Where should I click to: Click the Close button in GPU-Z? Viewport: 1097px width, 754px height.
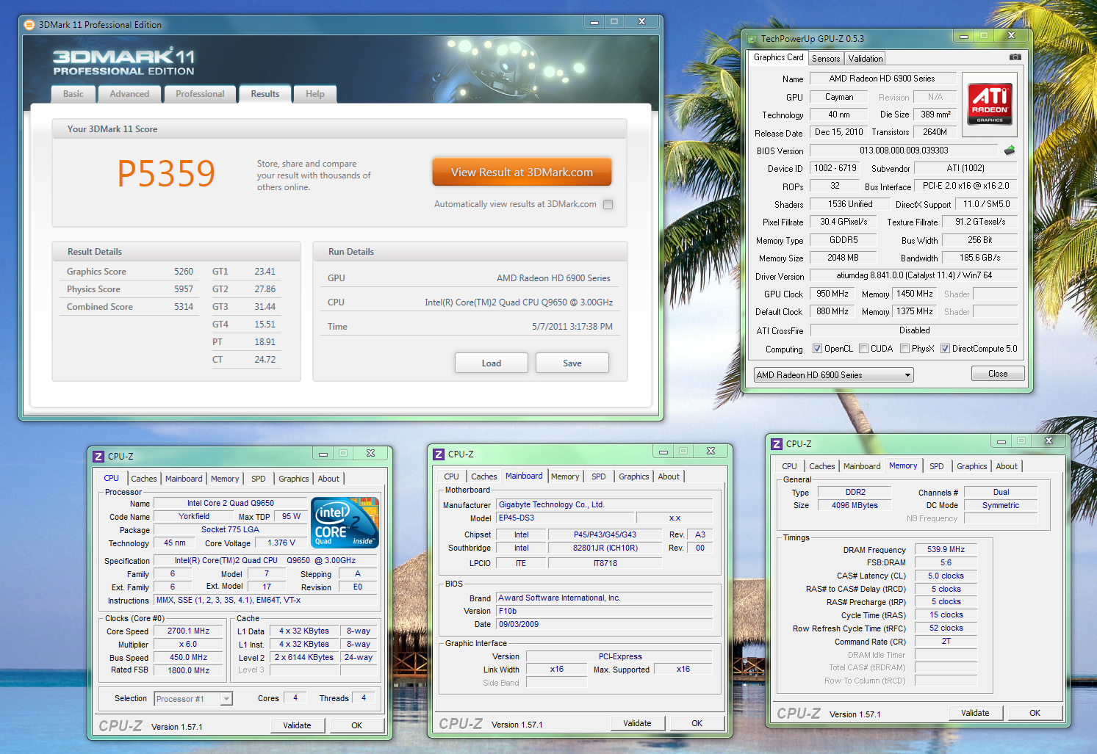(998, 374)
